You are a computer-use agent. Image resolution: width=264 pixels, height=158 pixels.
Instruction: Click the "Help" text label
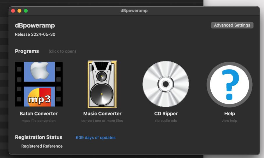[x=229, y=114]
